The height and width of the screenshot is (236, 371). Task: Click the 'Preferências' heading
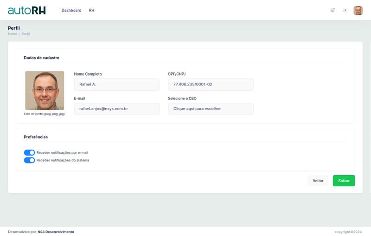point(36,137)
